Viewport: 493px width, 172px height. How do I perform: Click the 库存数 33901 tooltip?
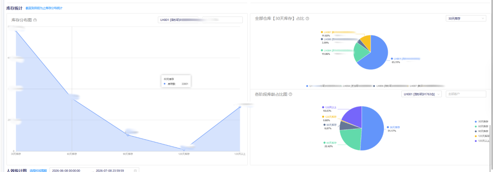pos(176,81)
